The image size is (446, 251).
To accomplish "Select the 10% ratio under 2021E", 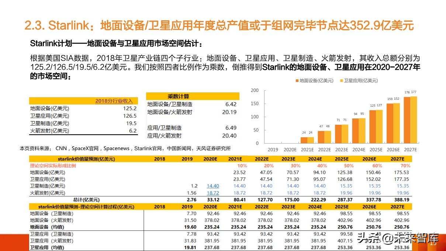I will pos(242,166).
